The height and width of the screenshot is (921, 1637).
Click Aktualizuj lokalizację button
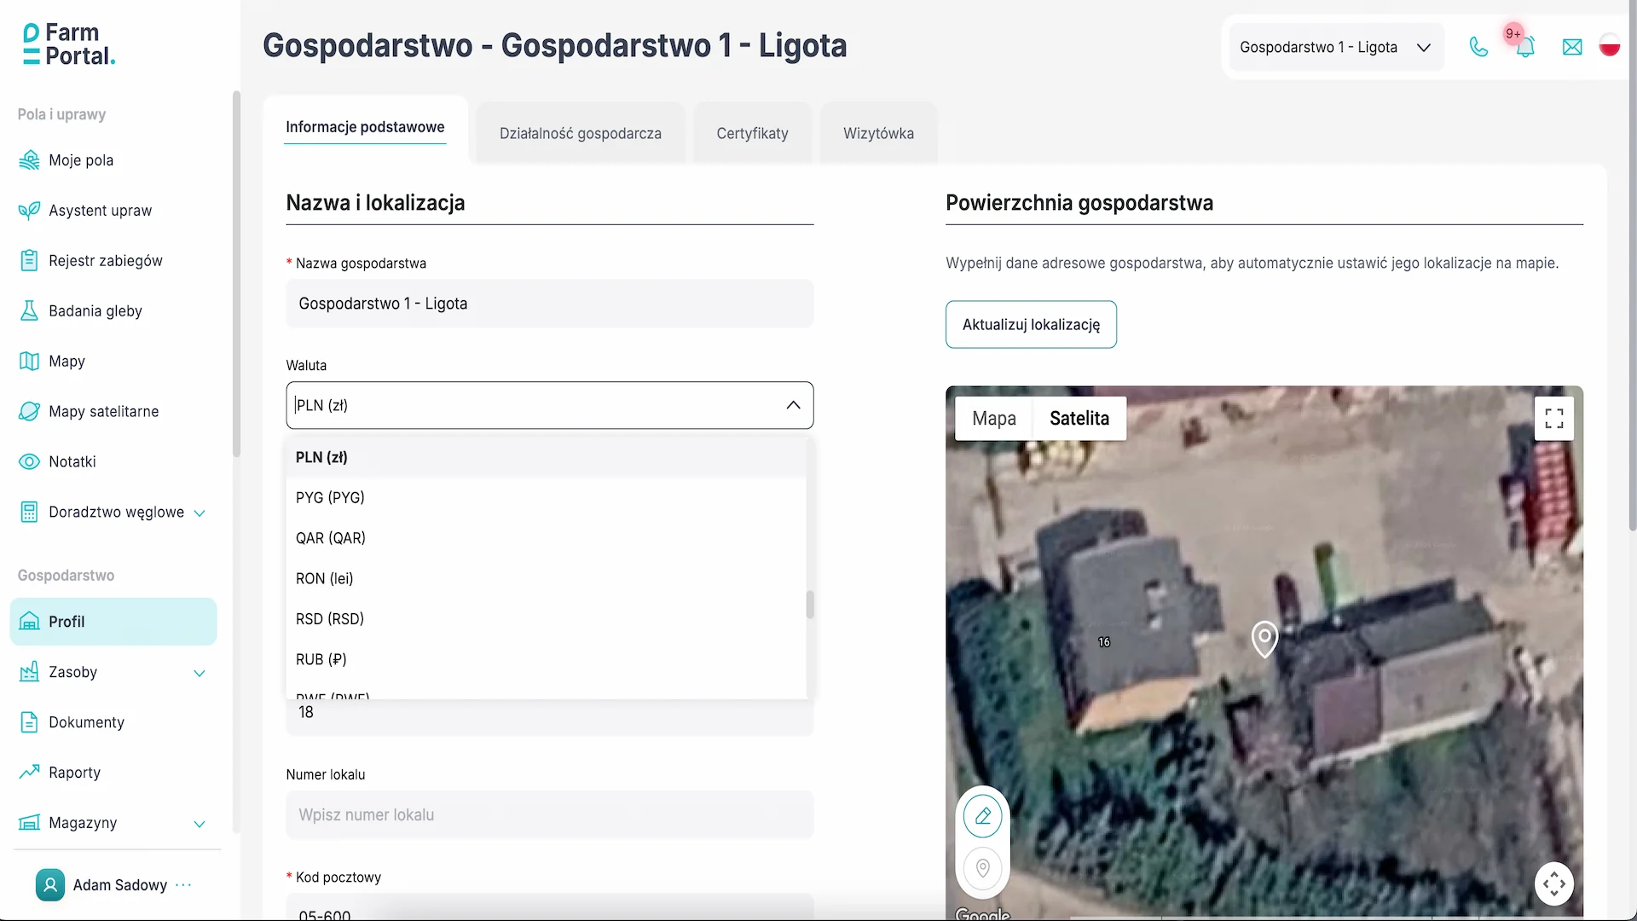tap(1031, 324)
